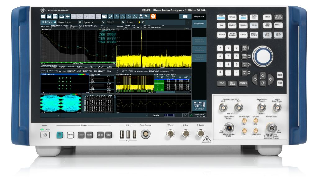
Task: Click the Windows logo icon on the toolbar
Action: [43, 16]
